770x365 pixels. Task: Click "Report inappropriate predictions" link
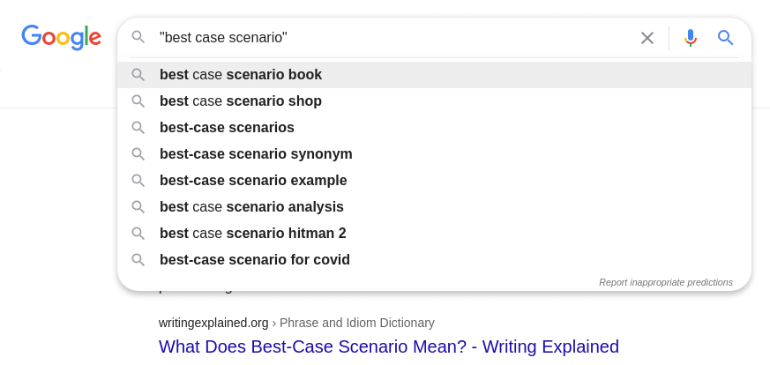point(665,282)
